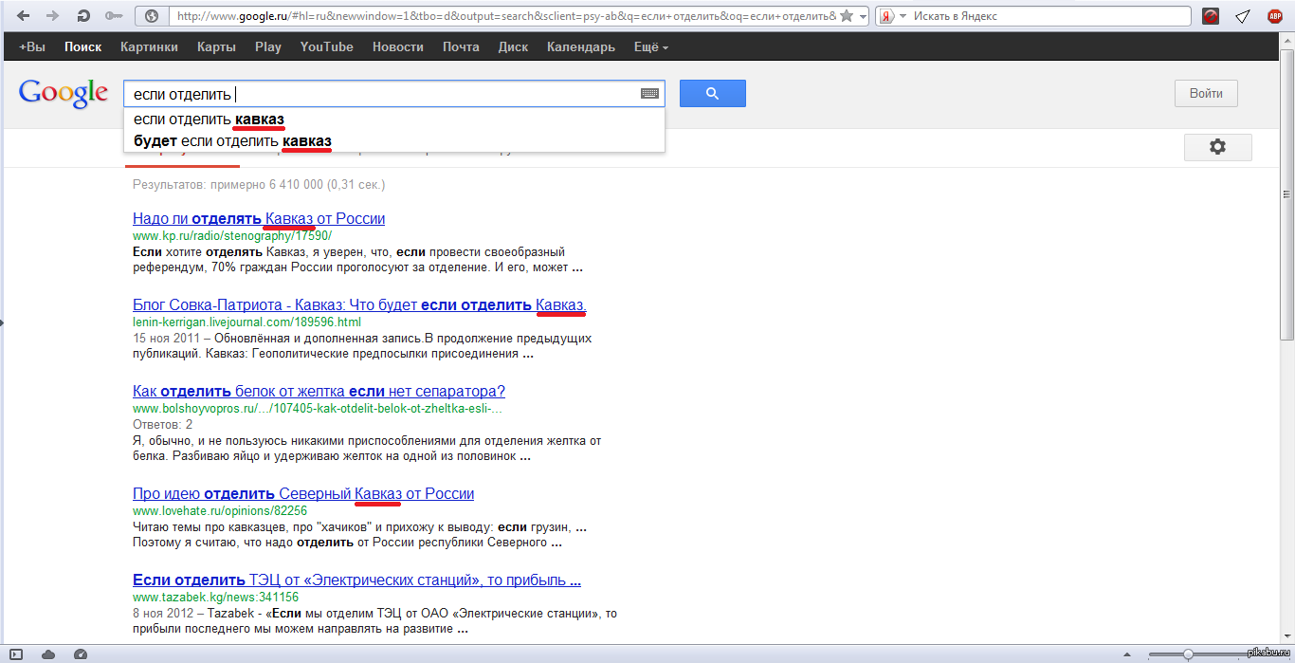Click the 'Ответов: 2' text
Viewport: 1295px width, 663px height.
(x=163, y=424)
